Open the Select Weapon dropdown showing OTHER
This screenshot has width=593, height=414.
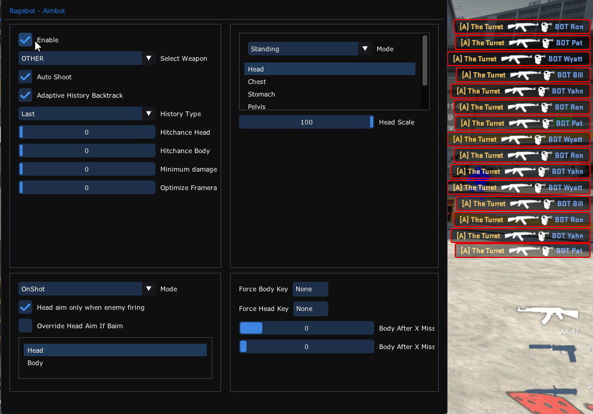pos(86,58)
